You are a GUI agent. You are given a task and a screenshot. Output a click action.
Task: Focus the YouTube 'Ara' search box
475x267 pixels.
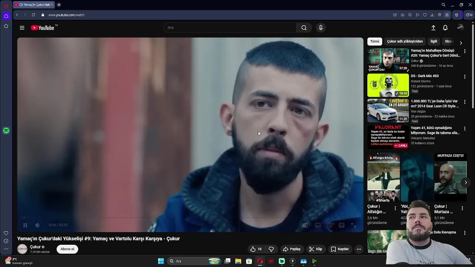click(x=230, y=28)
